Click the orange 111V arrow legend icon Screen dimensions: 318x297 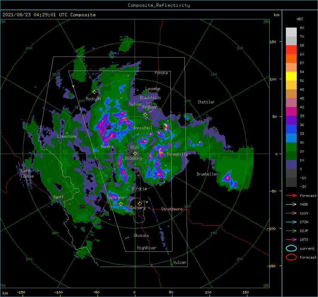291,213
